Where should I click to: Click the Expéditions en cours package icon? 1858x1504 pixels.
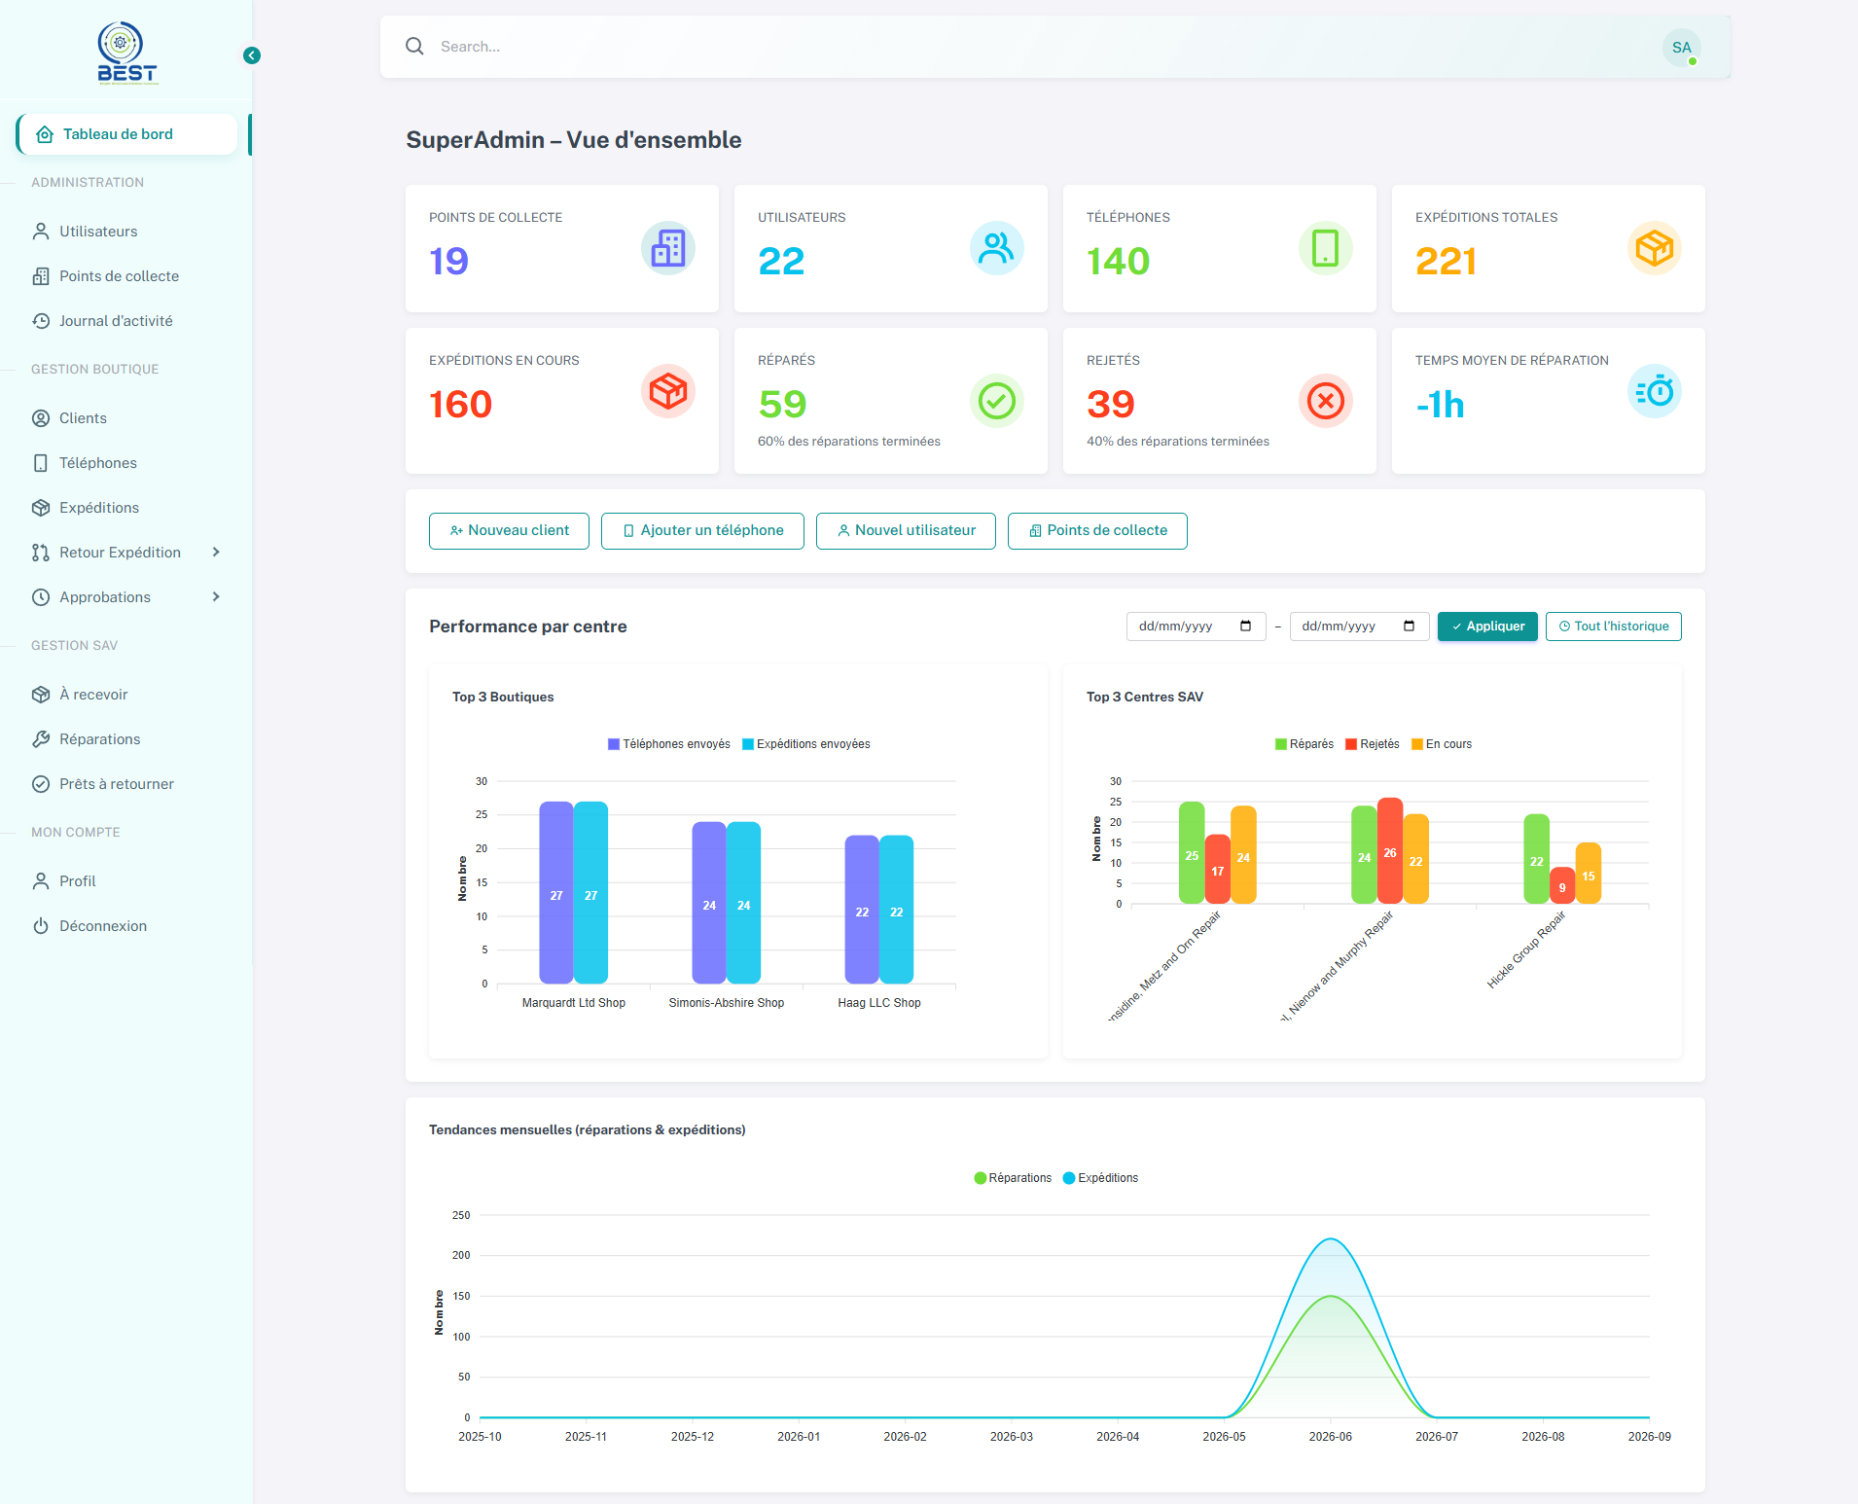(668, 391)
